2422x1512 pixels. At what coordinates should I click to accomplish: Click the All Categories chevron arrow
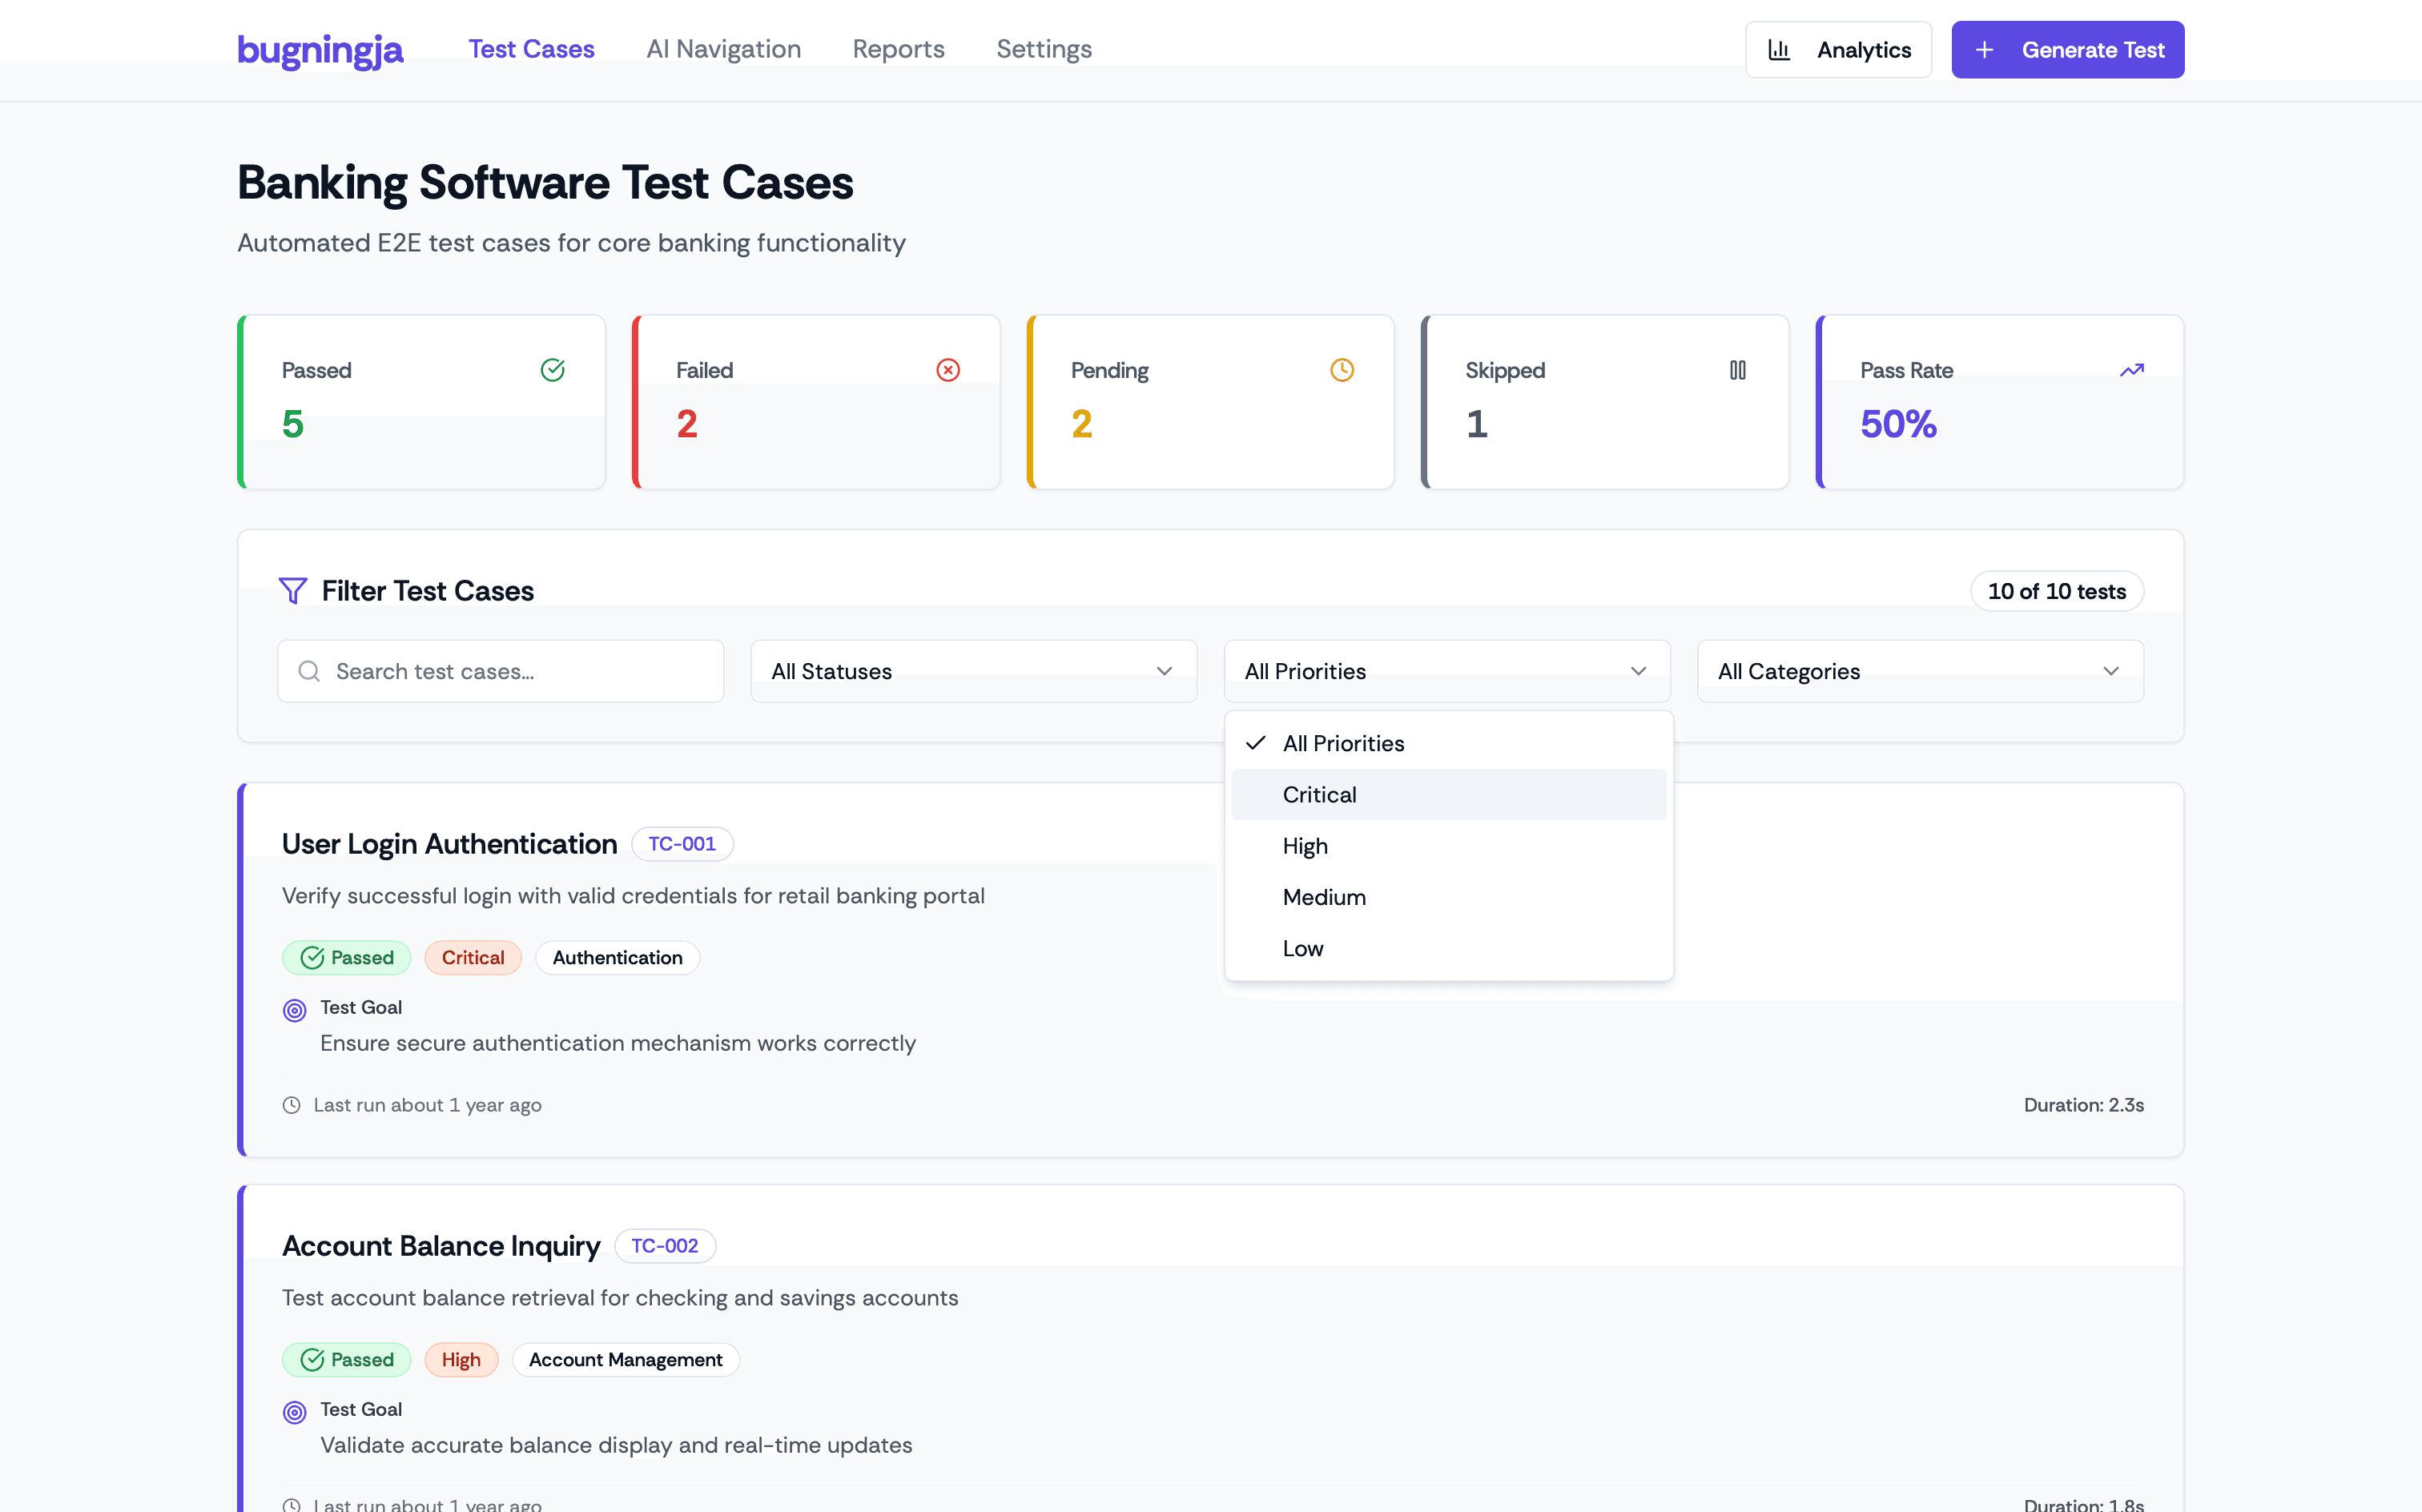(x=2111, y=671)
